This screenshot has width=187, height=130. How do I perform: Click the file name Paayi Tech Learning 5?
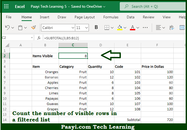49,6
